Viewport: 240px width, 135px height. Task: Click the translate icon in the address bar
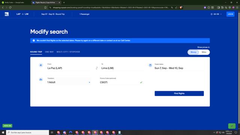(x=172, y=7)
